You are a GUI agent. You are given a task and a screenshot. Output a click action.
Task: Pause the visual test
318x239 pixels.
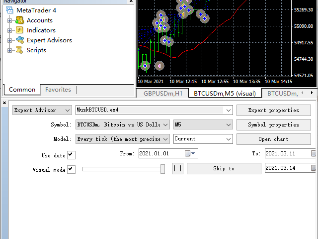177,168
